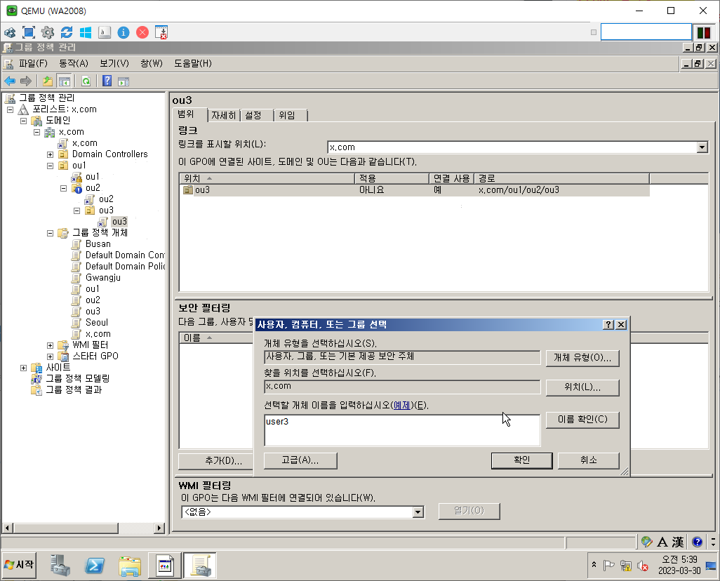
Task: Click the object name input containing user3
Action: [402, 430]
